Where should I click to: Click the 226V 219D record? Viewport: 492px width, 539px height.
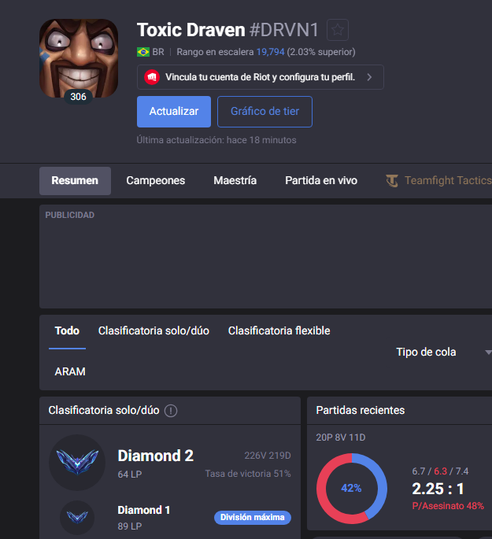[268, 456]
